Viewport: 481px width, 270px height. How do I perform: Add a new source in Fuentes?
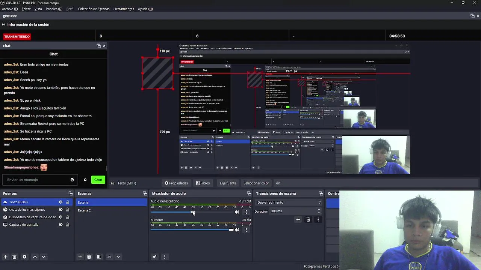[5, 257]
